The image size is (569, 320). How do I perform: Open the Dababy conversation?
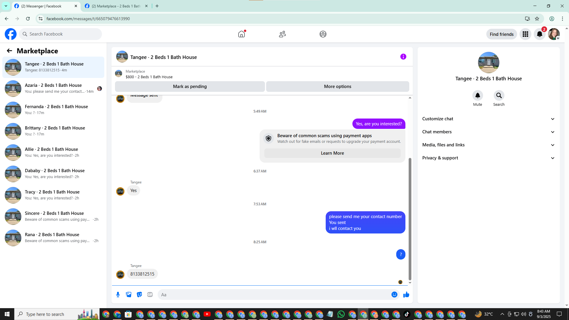tap(53, 174)
